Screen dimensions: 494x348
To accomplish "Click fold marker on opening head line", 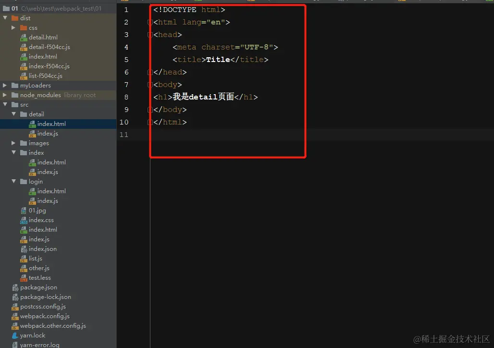I will 150,35.
